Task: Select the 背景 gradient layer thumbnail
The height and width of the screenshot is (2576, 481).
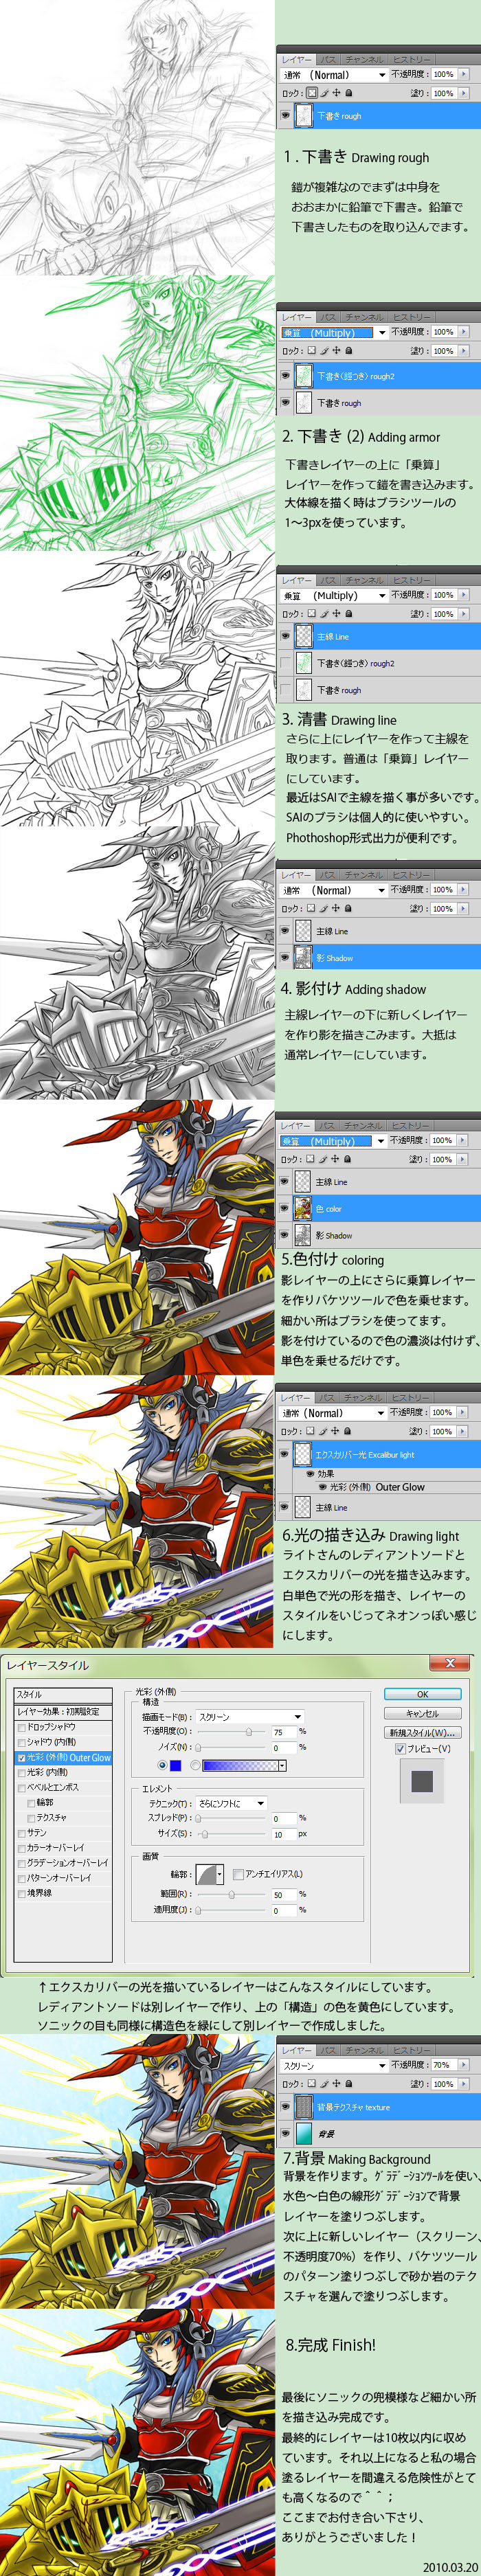Action: click(x=304, y=2133)
